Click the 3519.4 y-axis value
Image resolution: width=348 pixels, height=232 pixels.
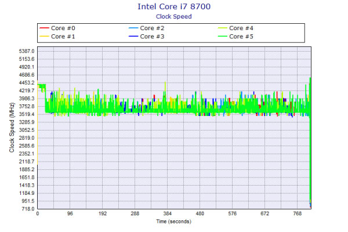27,114
